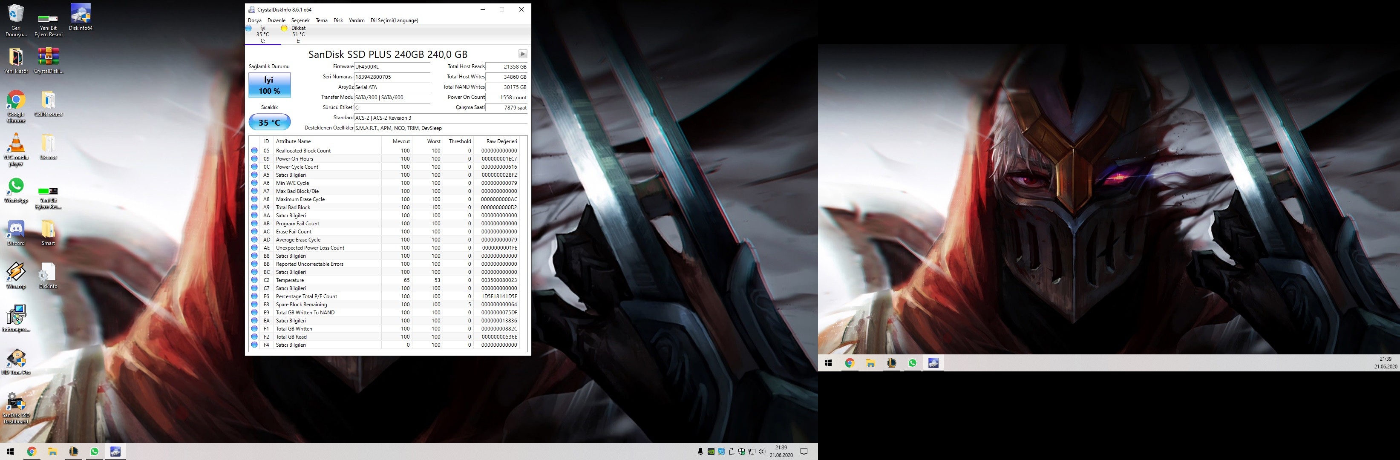Click the volume icon in system tray
1400x460 pixels.
click(x=761, y=451)
